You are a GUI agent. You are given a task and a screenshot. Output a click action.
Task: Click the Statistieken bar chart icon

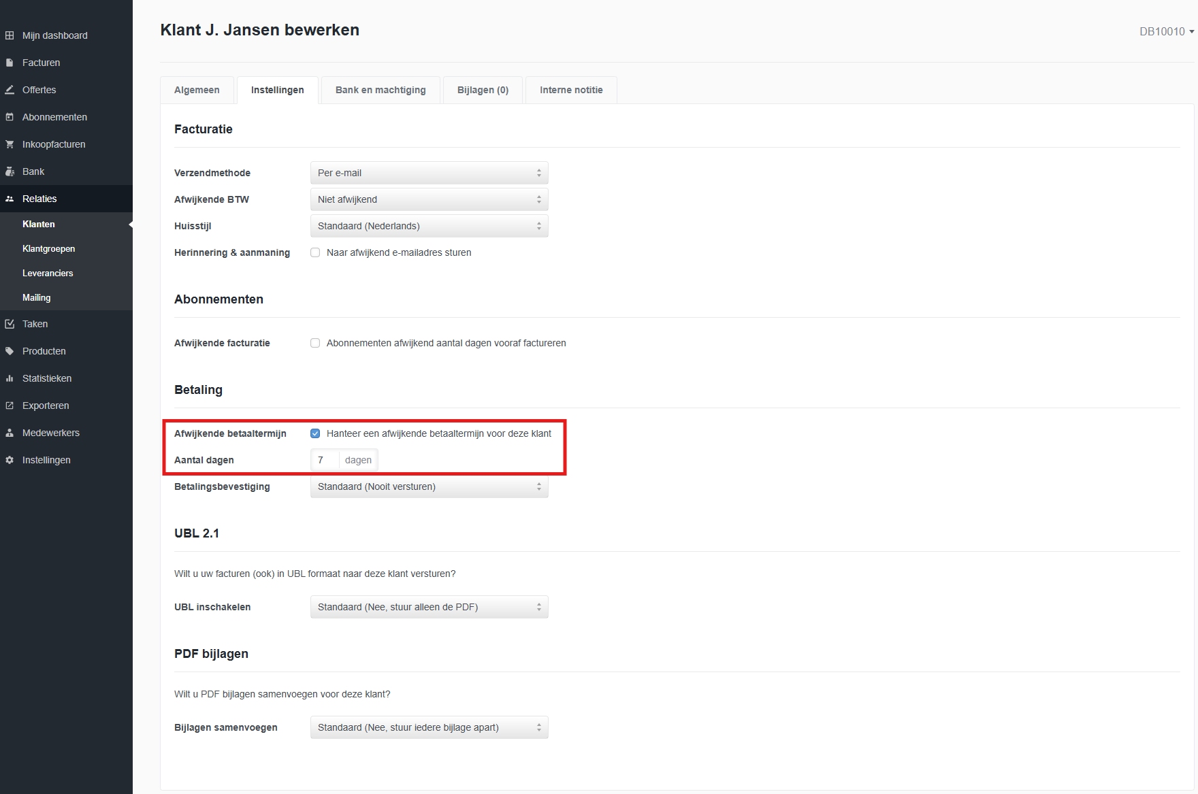click(10, 378)
